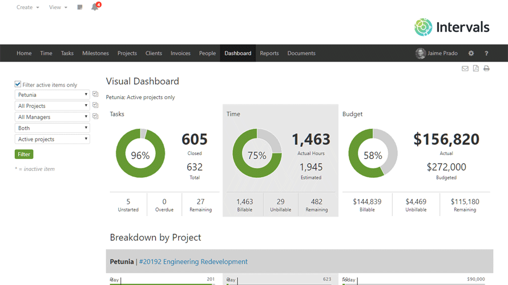The image size is (508, 285).
Task: Click the 0 Overdue tasks value
Action: [x=164, y=202]
